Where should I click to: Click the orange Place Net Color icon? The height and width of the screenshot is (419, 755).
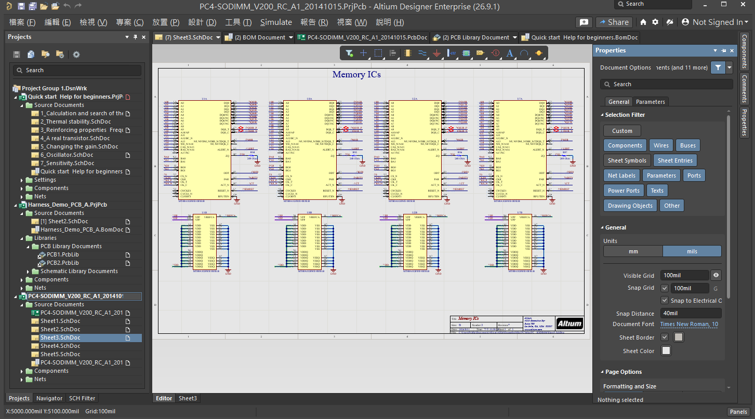click(x=538, y=53)
